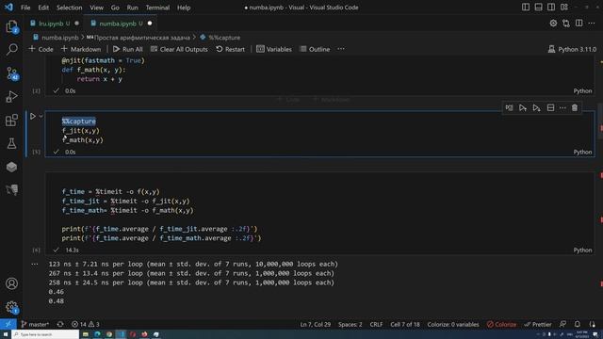Open the Help menu

coord(184,8)
